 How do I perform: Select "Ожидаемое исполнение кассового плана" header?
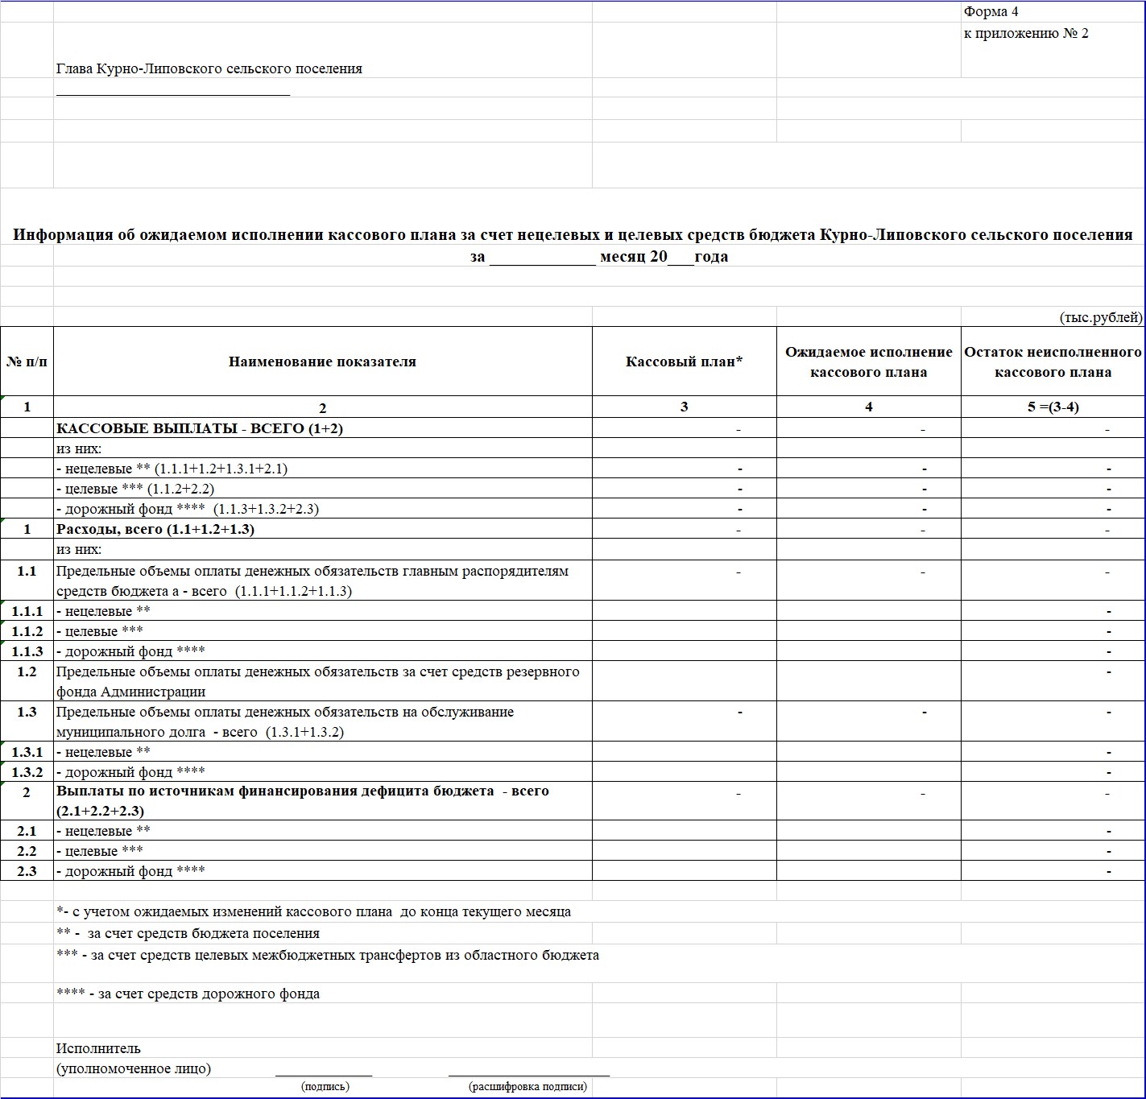868,362
